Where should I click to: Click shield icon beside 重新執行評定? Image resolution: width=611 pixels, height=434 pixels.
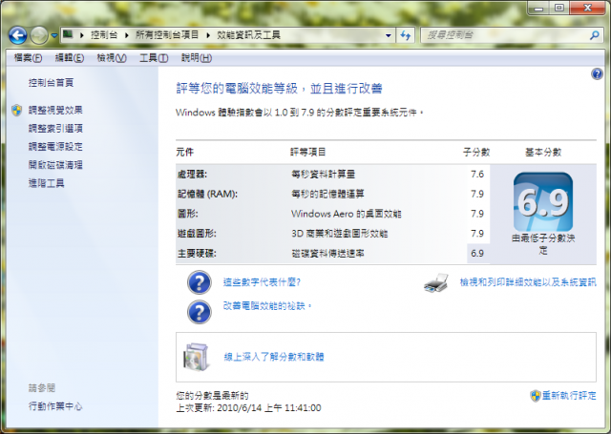pyautogui.click(x=536, y=396)
